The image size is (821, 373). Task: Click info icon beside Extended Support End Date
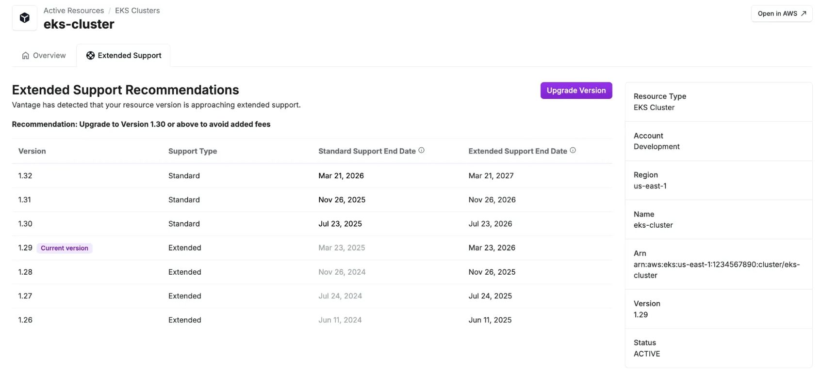(x=573, y=151)
